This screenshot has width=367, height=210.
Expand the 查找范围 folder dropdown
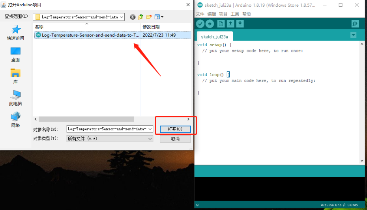coord(122,17)
